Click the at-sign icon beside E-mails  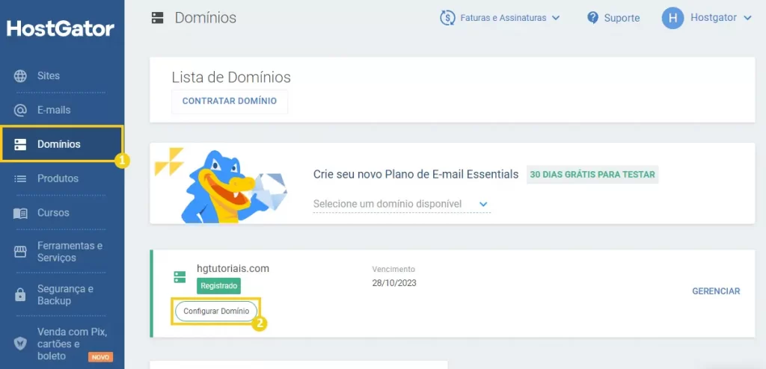click(x=20, y=111)
